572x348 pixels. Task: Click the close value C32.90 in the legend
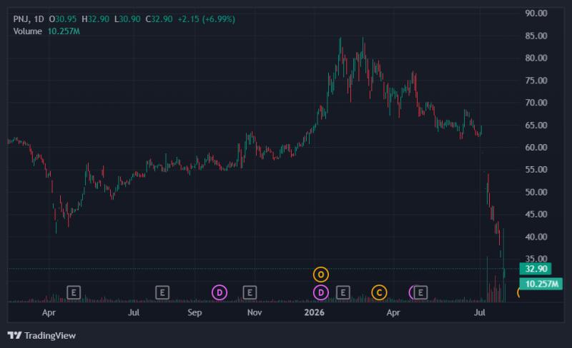pyautogui.click(x=159, y=19)
